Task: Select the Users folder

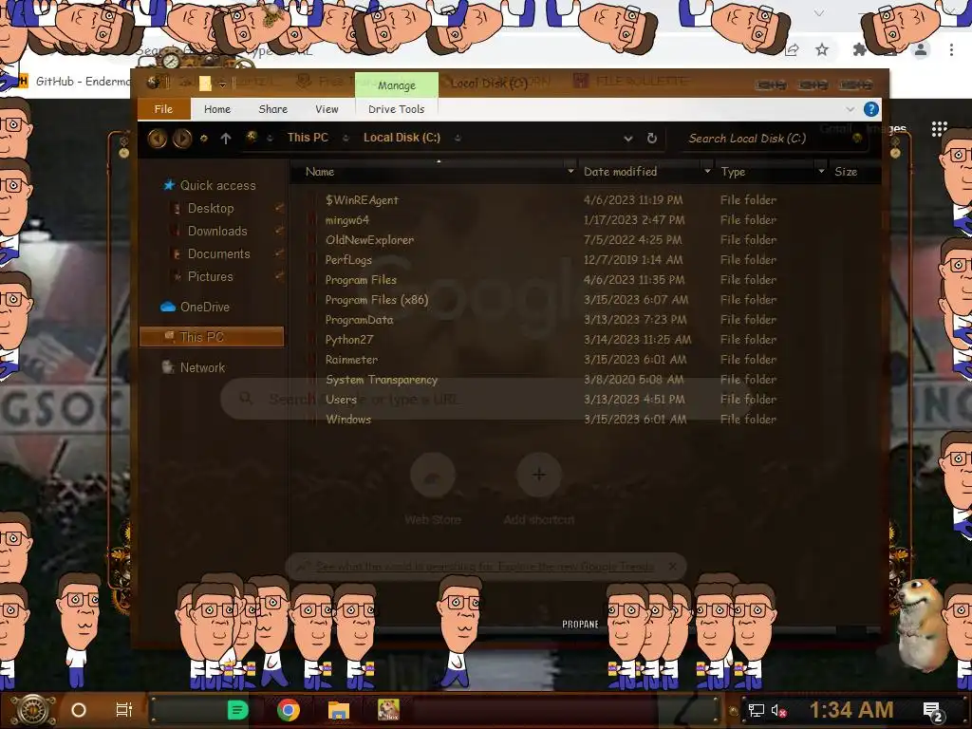Action: click(x=341, y=400)
